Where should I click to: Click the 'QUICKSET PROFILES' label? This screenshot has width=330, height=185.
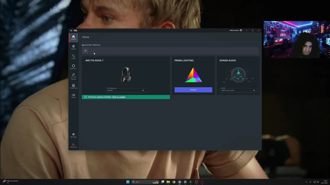[x=92, y=45]
